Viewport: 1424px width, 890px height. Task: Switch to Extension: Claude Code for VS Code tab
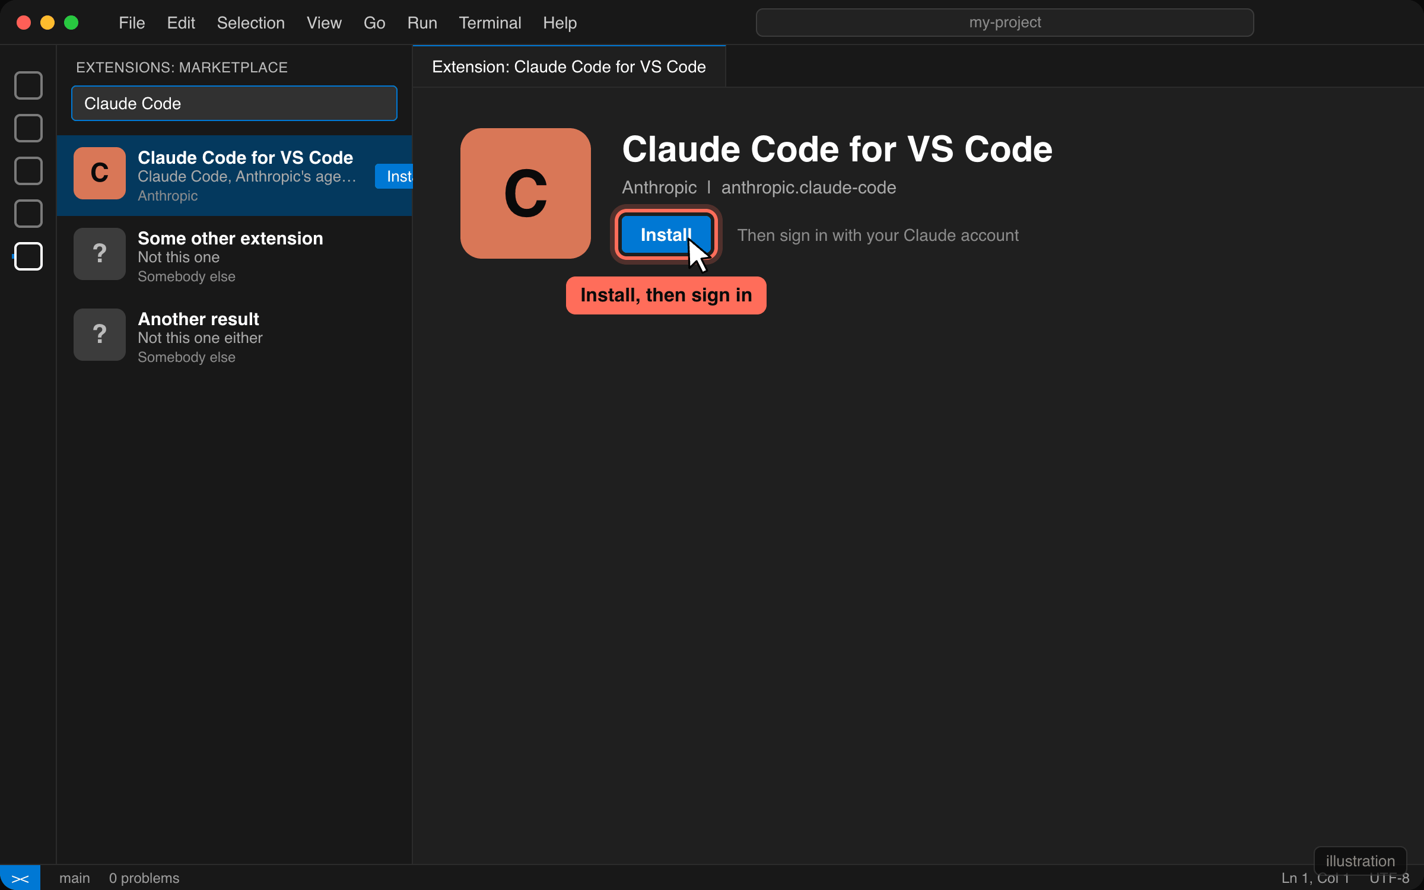click(569, 66)
